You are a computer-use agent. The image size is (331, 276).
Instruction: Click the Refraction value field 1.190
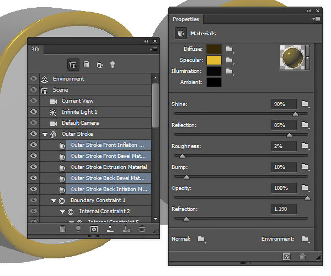pos(284,209)
